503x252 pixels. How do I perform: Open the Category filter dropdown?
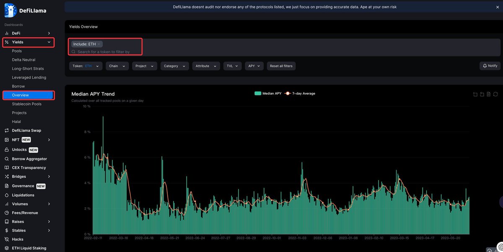point(175,66)
